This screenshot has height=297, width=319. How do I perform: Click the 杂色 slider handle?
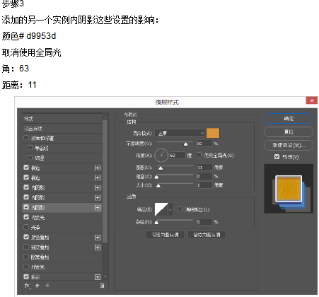pyautogui.click(x=156, y=222)
